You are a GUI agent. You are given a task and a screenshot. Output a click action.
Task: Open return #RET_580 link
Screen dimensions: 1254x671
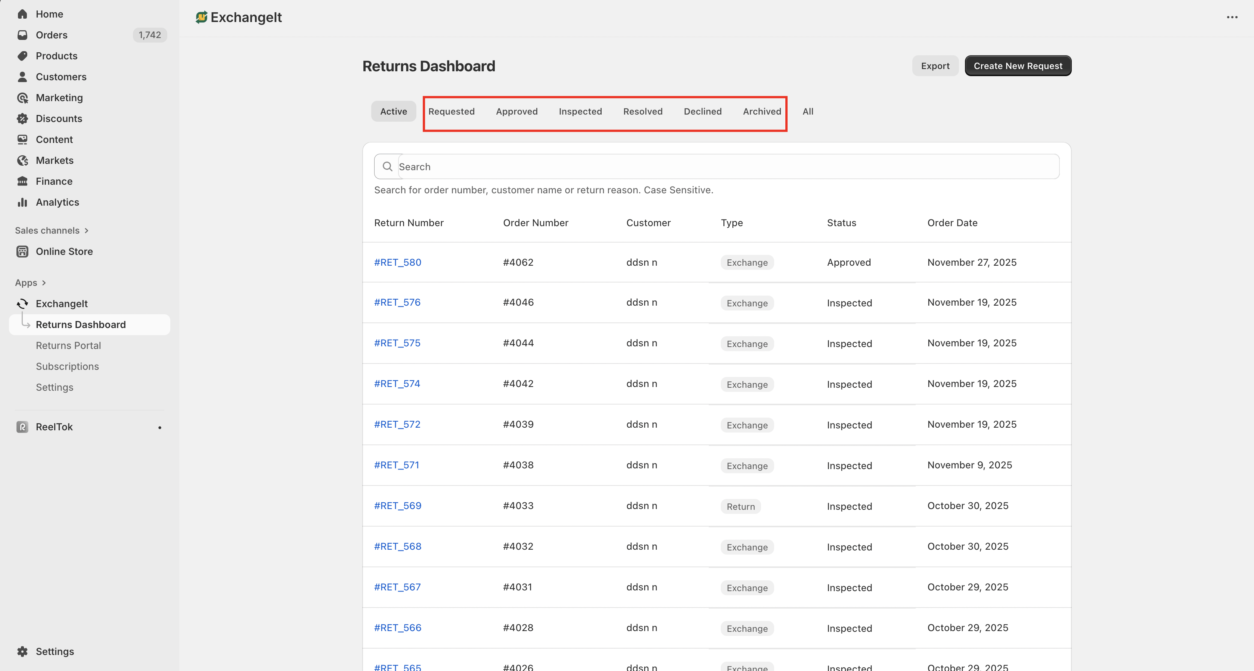pos(397,262)
